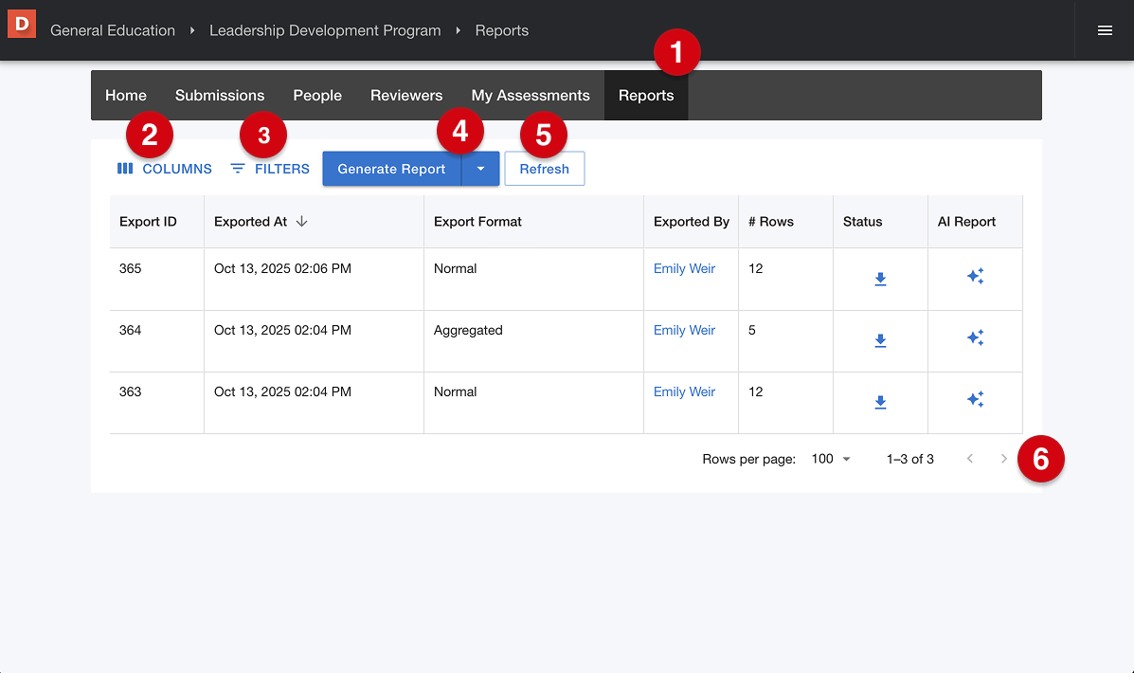Click the Aggregated export format cell
Image resolution: width=1134 pixels, height=673 pixels.
(x=533, y=341)
